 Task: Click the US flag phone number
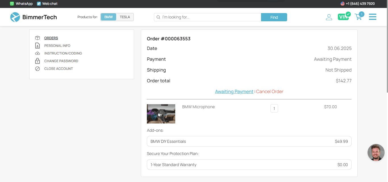point(358,4)
